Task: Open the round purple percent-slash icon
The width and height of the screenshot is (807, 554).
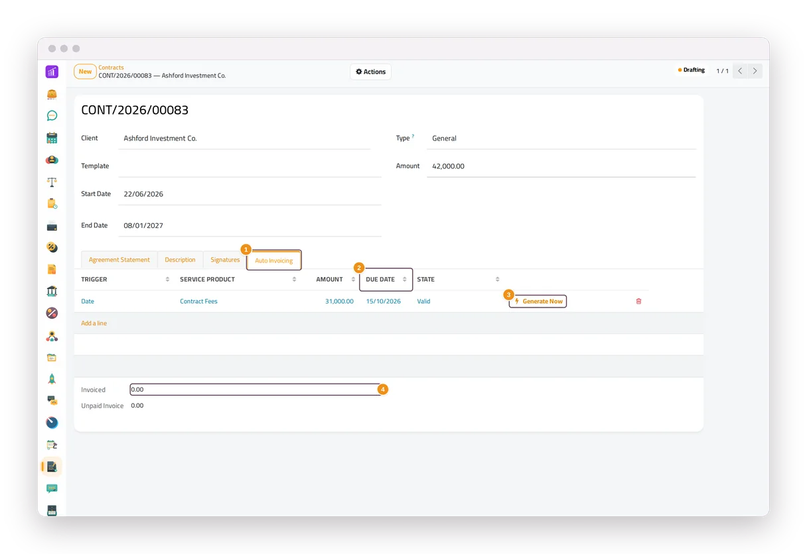Action: (52, 313)
